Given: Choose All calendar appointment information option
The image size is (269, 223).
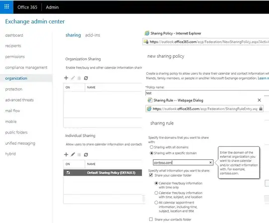Looking at the screenshot, I should coord(156,203).
